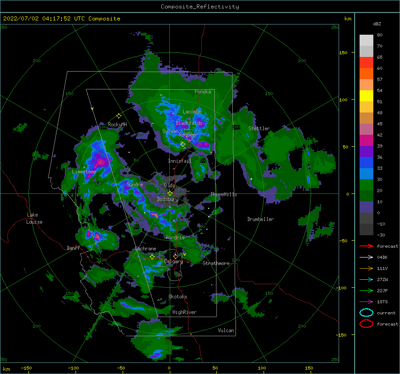This screenshot has width=400, height=374.
Task: Click the yellow diamond marker at Olds
Action: (x=170, y=193)
